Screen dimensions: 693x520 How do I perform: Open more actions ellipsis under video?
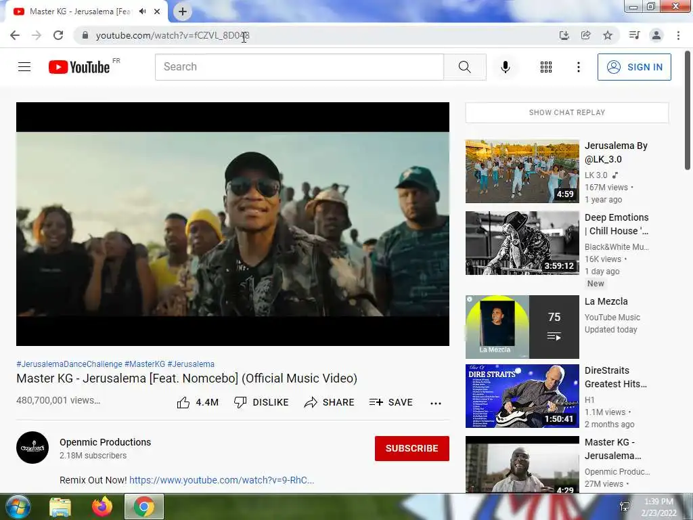pyautogui.click(x=436, y=403)
